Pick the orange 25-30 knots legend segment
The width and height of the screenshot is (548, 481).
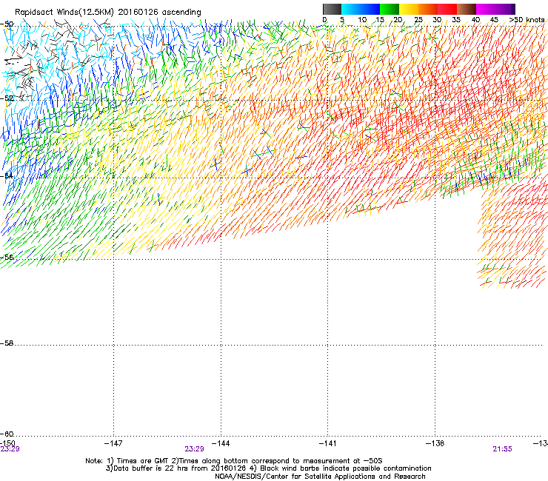428,9
